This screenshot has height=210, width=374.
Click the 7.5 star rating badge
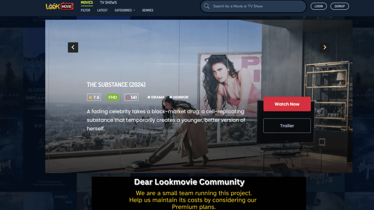click(x=94, y=97)
